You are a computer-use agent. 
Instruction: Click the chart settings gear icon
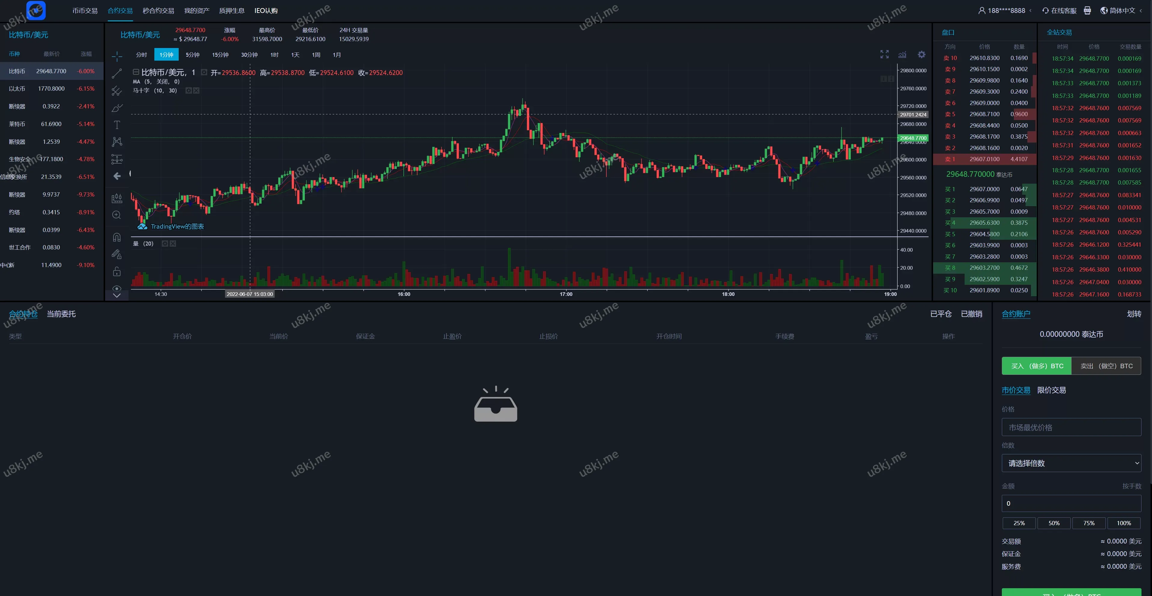point(921,55)
